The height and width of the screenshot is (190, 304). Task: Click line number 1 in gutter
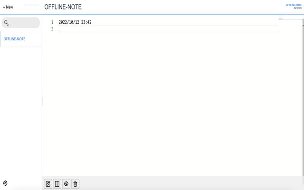(52, 22)
